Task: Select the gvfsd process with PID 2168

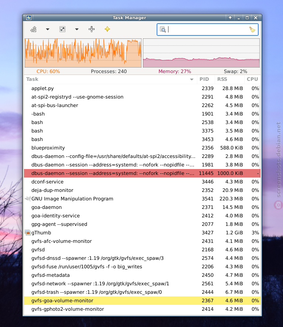Action: pos(142,249)
